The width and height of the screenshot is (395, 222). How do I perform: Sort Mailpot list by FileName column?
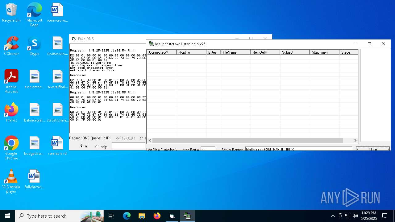tap(235, 52)
